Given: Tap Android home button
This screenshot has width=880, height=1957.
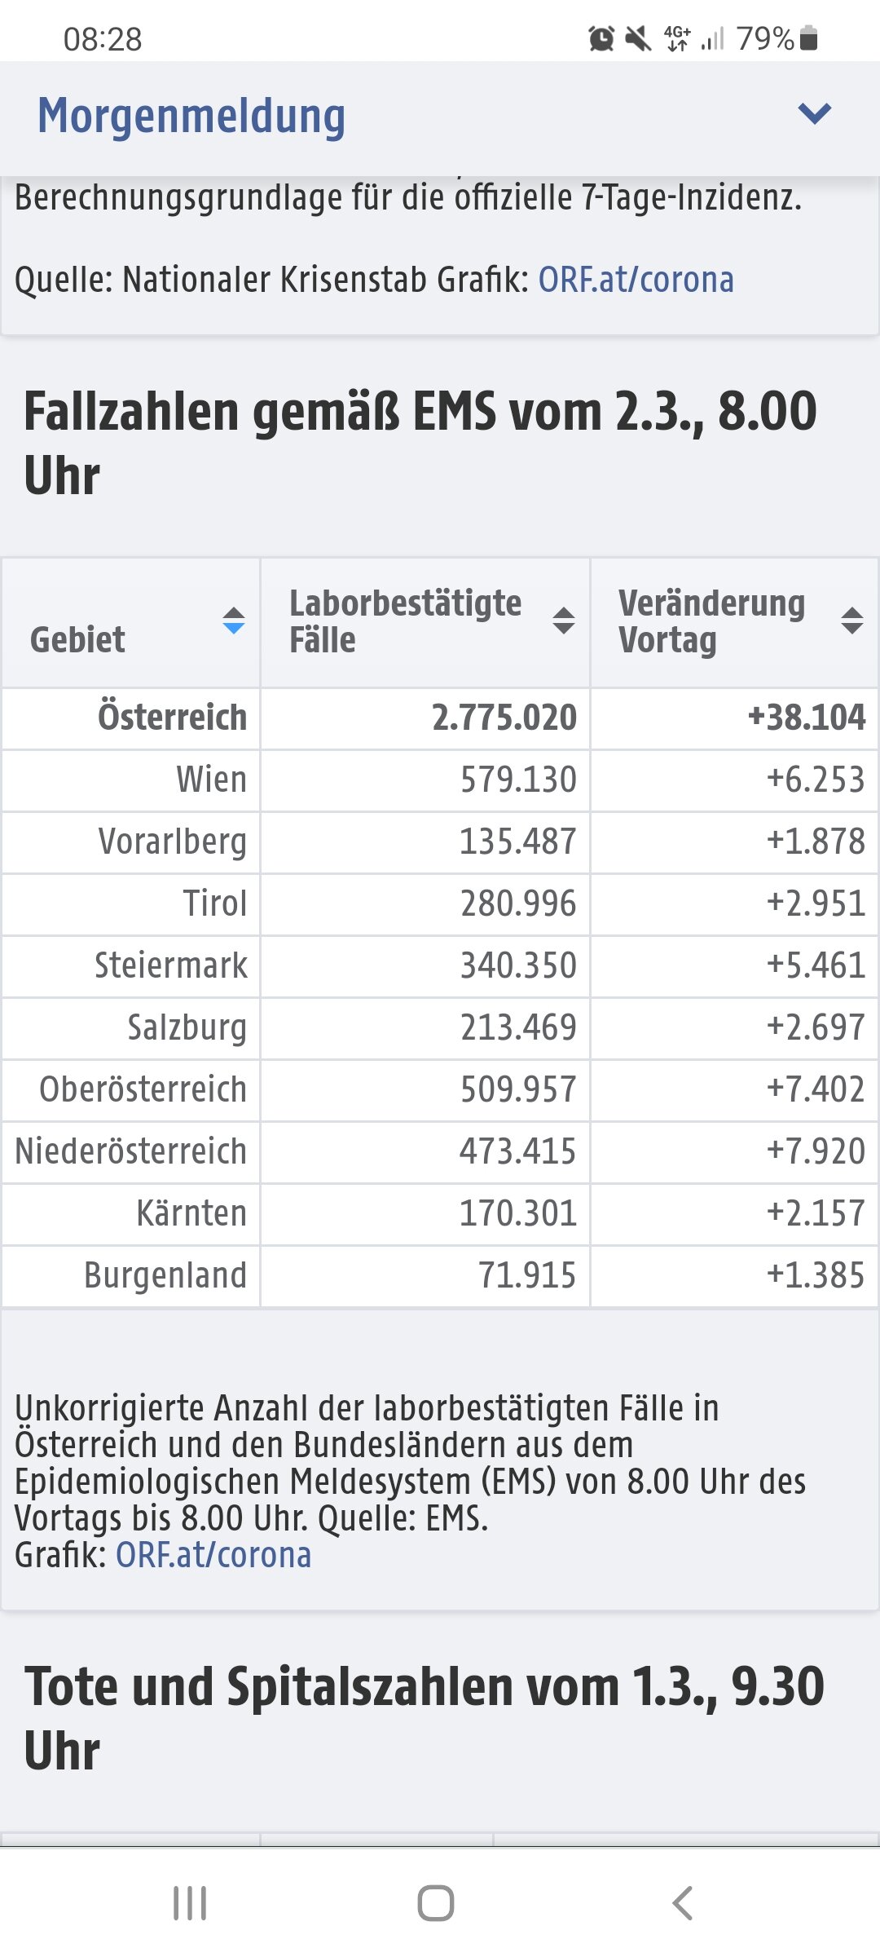Looking at the screenshot, I should (436, 1904).
